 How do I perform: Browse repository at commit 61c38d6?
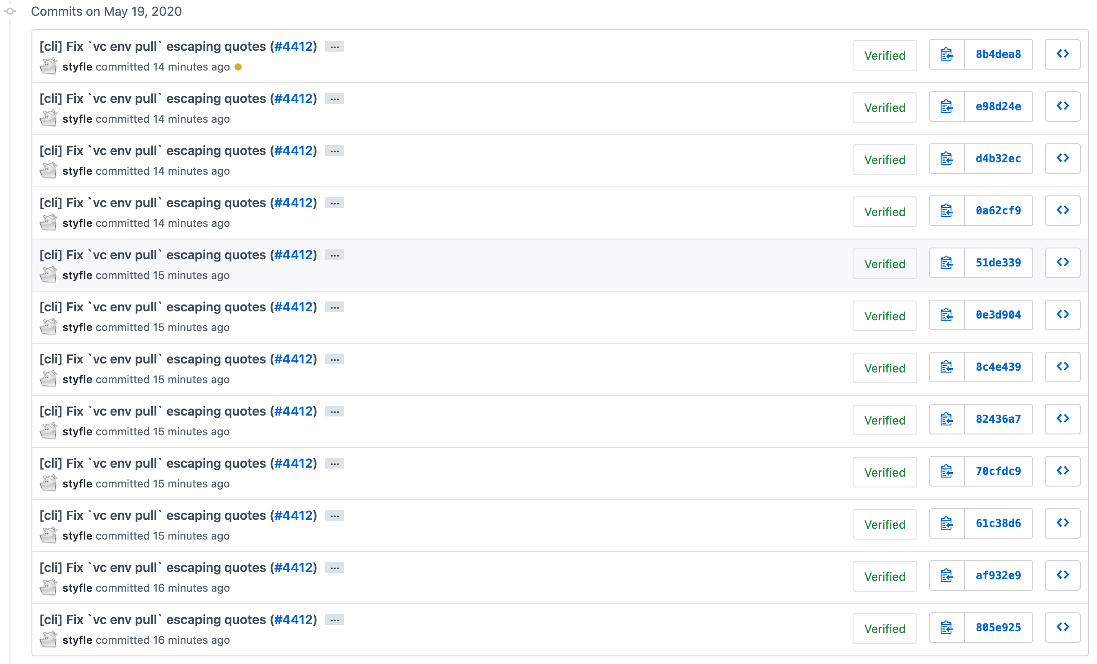coord(1062,523)
